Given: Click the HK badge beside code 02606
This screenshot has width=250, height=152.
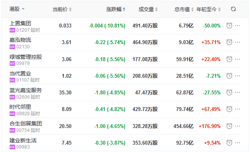Looking at the screenshot, I should pyautogui.click(x=12, y=97).
